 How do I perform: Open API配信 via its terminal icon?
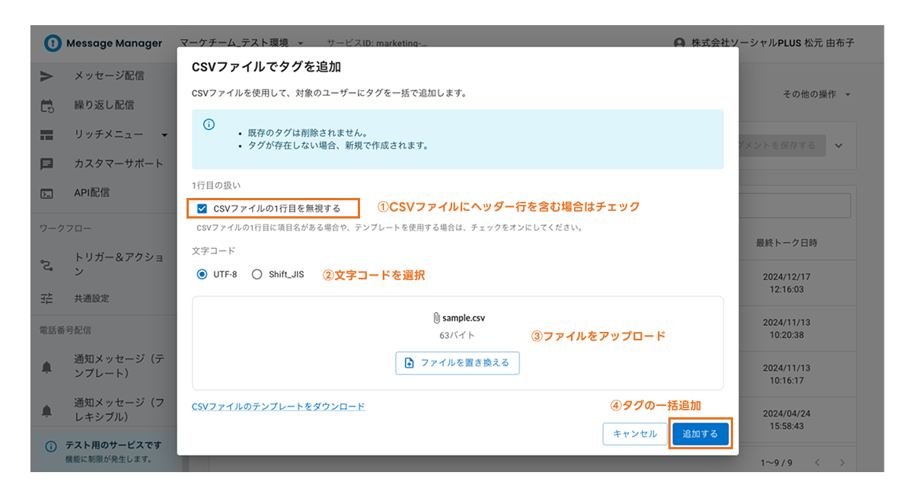coord(48,194)
